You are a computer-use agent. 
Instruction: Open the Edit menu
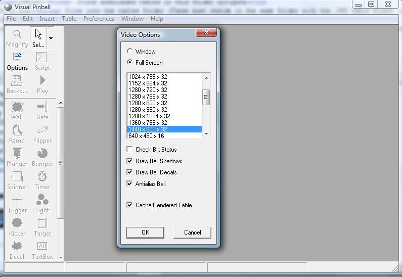pyautogui.click(x=28, y=19)
